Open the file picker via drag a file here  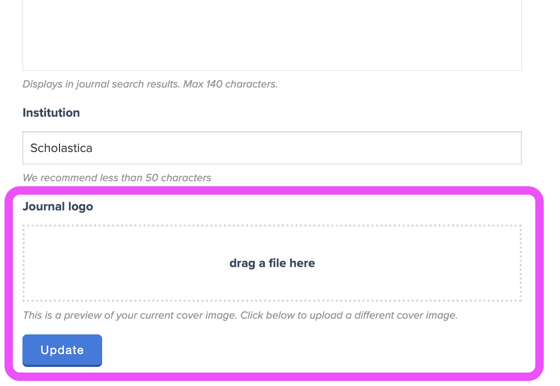(x=272, y=263)
